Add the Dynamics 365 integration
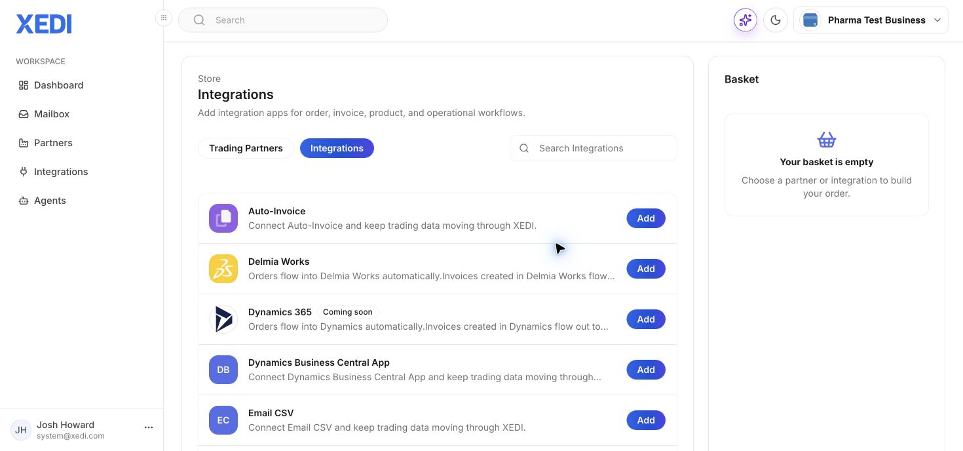This screenshot has width=963, height=451. [x=646, y=319]
